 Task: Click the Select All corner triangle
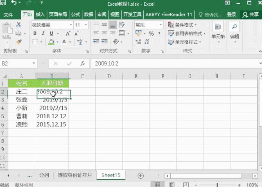(x=5, y=76)
